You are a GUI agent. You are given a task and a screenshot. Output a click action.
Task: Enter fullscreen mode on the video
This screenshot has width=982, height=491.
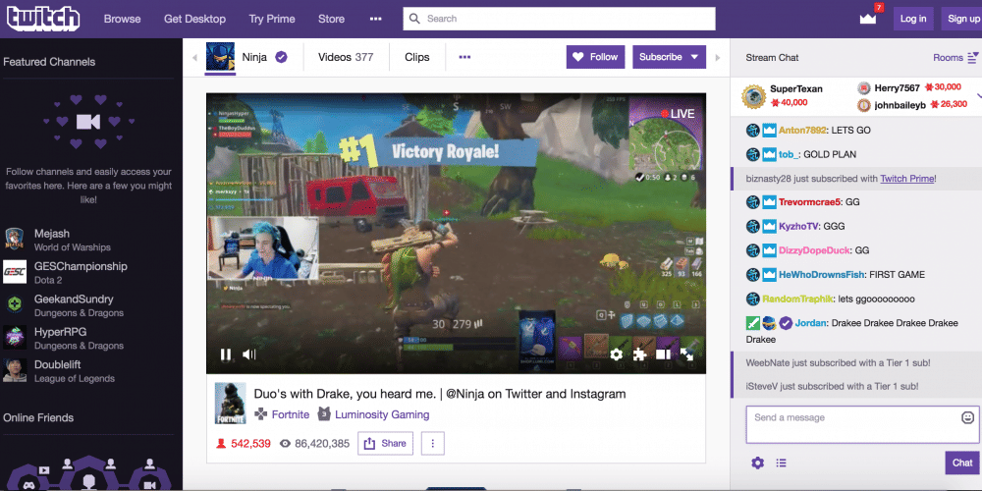[688, 355]
